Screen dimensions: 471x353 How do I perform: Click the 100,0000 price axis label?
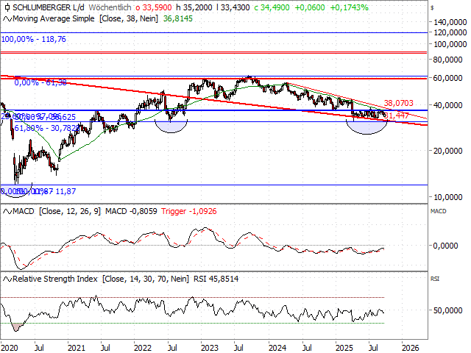[x=450, y=44]
